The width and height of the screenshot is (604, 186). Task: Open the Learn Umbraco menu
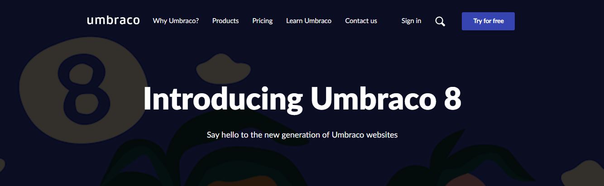coord(309,21)
